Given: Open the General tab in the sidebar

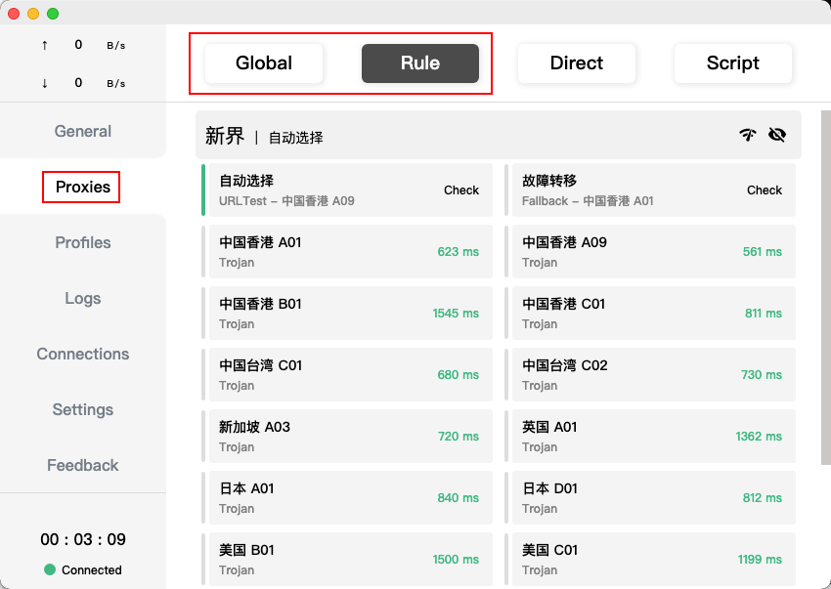Looking at the screenshot, I should 83,132.
